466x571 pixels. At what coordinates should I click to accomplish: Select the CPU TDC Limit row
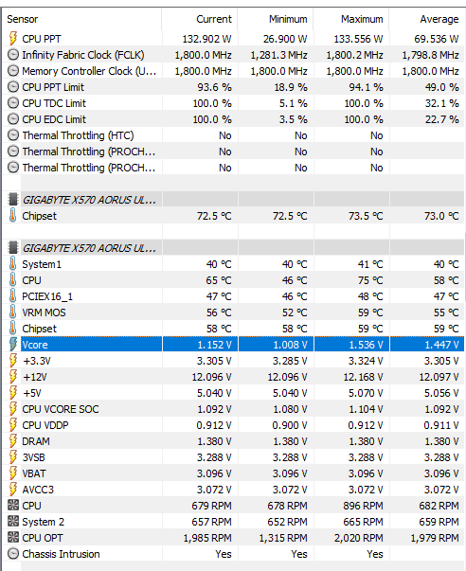(233, 103)
